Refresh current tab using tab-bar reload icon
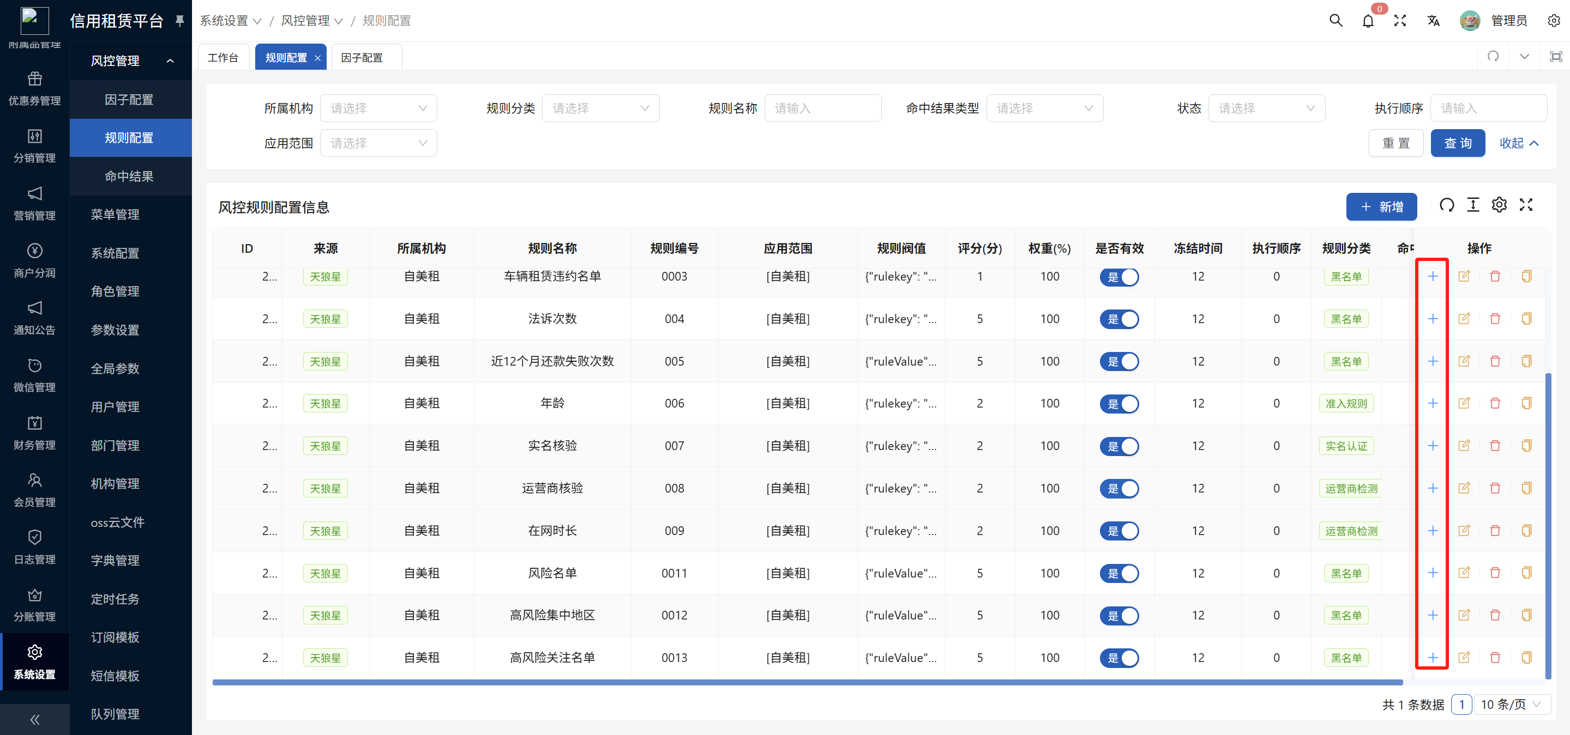 [1493, 56]
